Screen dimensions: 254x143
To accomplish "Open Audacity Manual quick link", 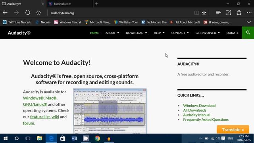I will 196,115.
